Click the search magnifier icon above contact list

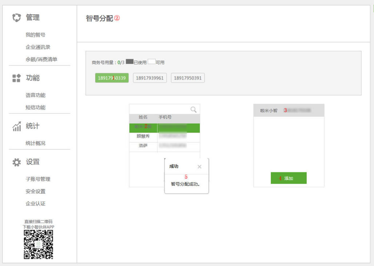click(194, 109)
